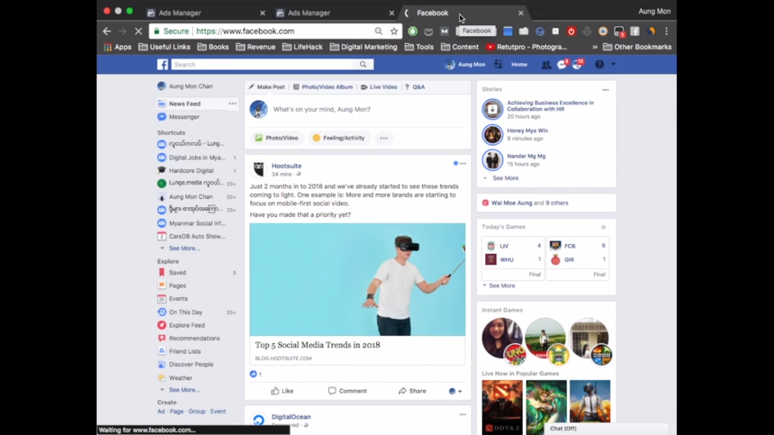
Task: Click the Facebook logo in blue header
Action: click(x=163, y=65)
